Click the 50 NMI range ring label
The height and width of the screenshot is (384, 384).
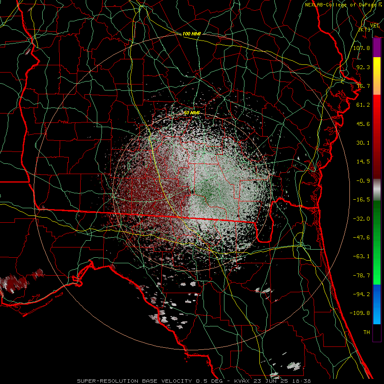pyautogui.click(x=192, y=113)
